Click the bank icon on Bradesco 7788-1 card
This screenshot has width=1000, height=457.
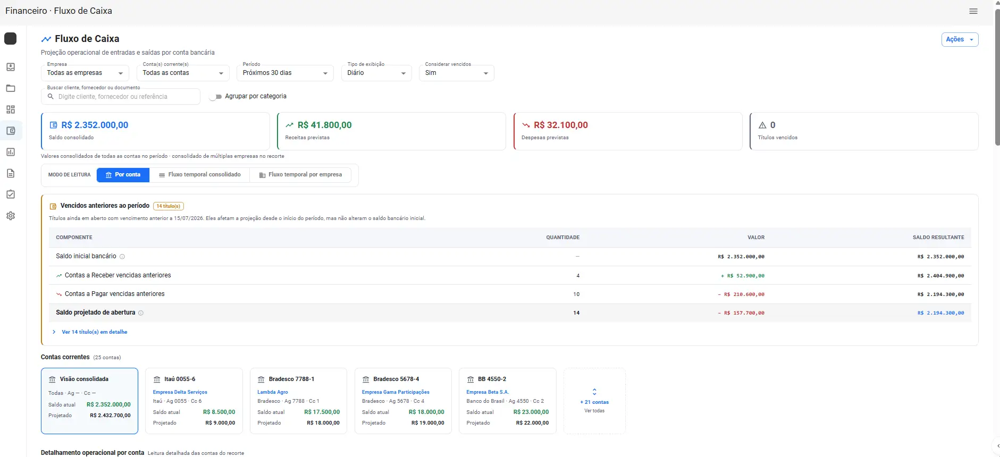coord(261,379)
